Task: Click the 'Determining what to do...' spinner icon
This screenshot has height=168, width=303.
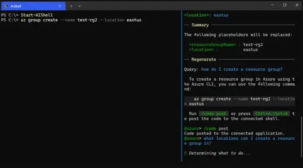Action: (185, 153)
